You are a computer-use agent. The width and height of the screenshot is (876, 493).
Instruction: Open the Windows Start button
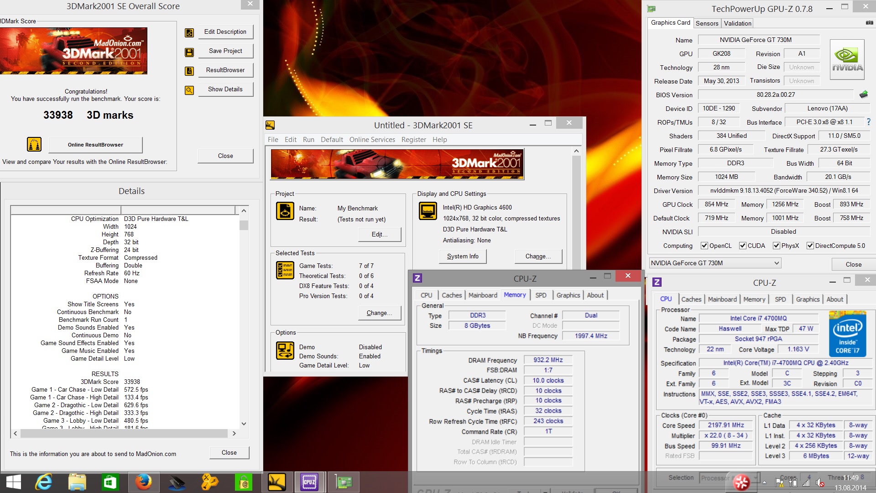point(13,482)
